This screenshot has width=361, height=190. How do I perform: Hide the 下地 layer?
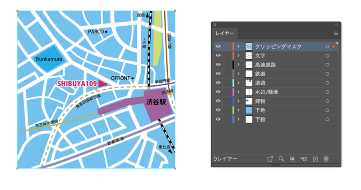[218, 110]
